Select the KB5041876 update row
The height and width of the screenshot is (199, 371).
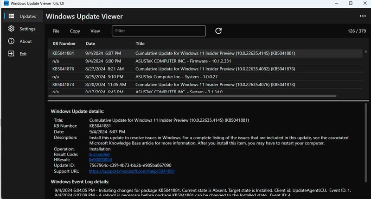[205, 68]
